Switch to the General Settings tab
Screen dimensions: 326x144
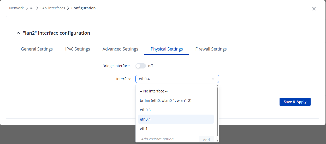click(37, 49)
